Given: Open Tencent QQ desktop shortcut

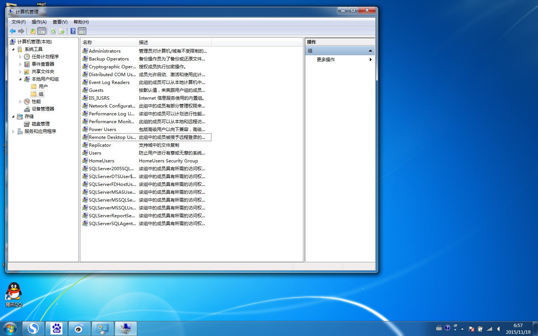Looking at the screenshot, I should click(x=14, y=295).
